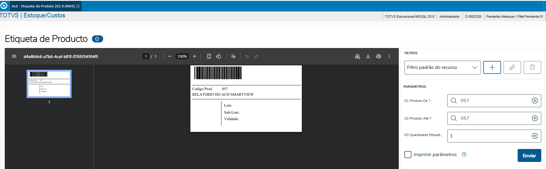Image resolution: width=546 pixels, height=169 pixels.
Task: Click the 21/08/2026 date entry
Action: point(473,16)
